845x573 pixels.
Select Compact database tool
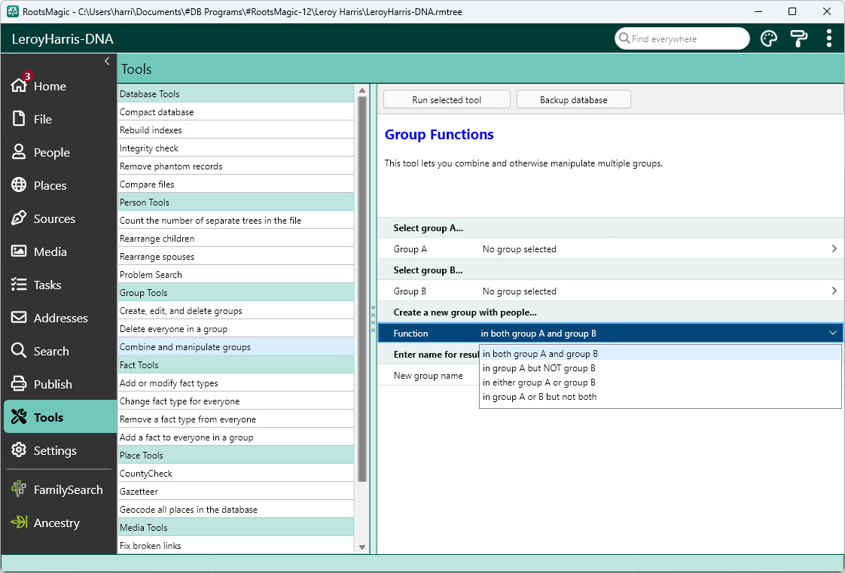[x=236, y=112]
